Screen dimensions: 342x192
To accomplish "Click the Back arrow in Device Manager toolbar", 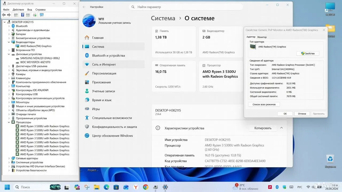I will click(x=4, y=15).
